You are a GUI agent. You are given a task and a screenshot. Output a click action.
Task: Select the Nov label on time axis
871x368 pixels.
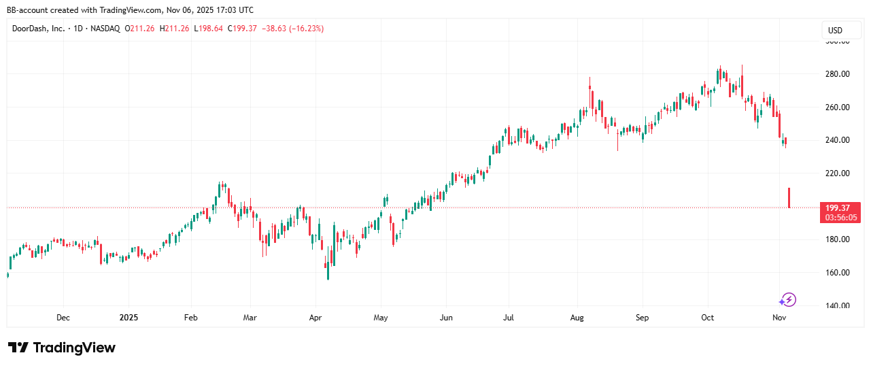[779, 318]
